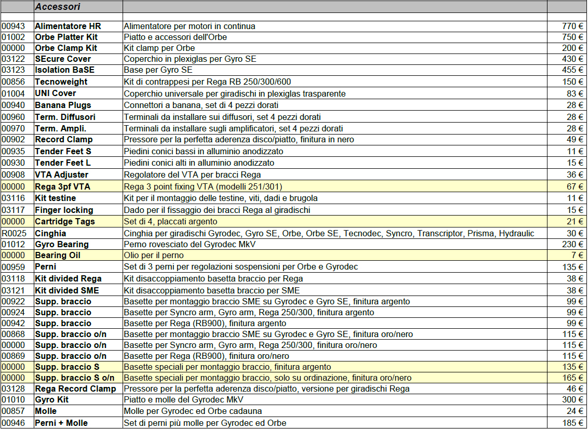The width and height of the screenshot is (588, 429).
Task: Click the 'Perni' product name
Action: (x=45, y=266)
